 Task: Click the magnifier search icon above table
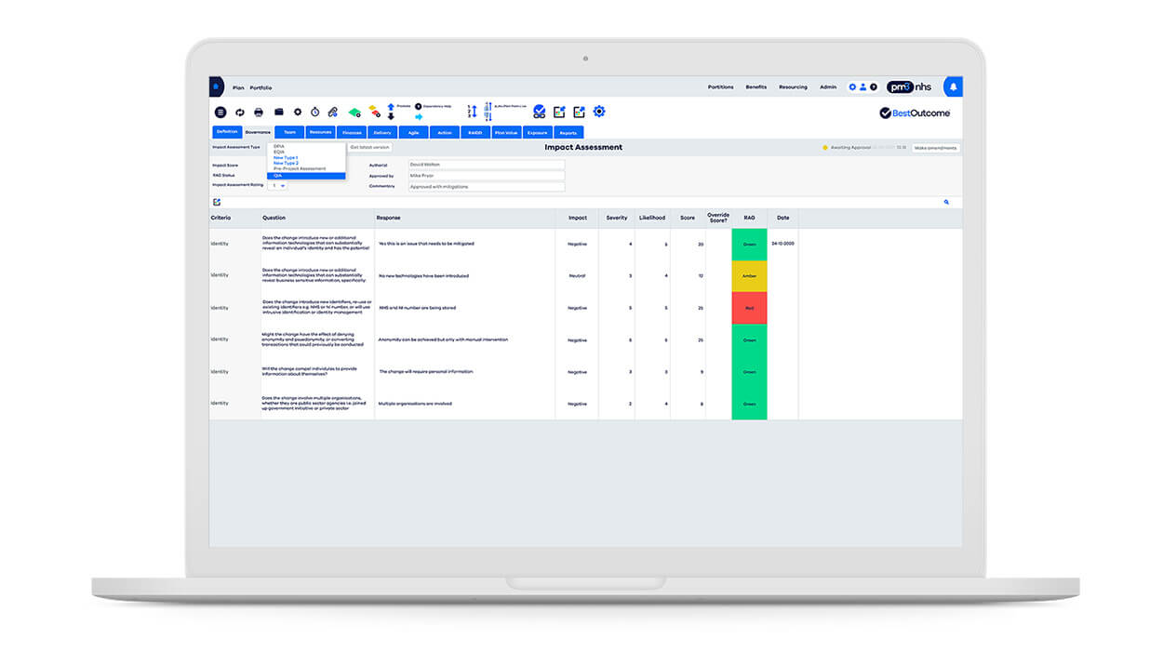[947, 202]
